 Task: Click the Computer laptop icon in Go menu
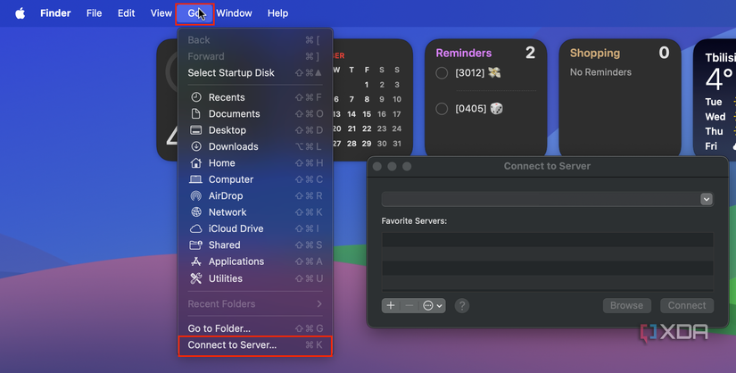pos(195,179)
